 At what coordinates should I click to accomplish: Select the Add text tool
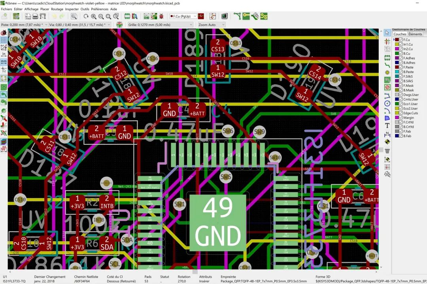[x=387, y=126]
